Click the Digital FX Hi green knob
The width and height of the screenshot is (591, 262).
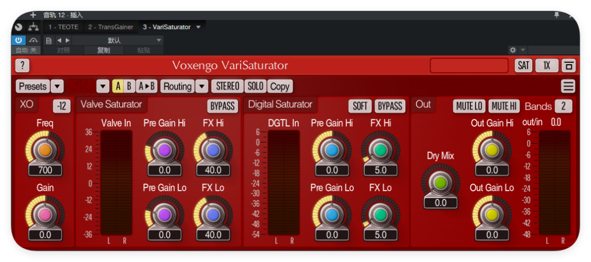[381, 150]
